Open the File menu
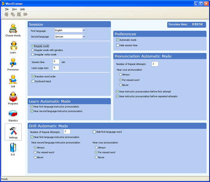 tap(7, 9)
